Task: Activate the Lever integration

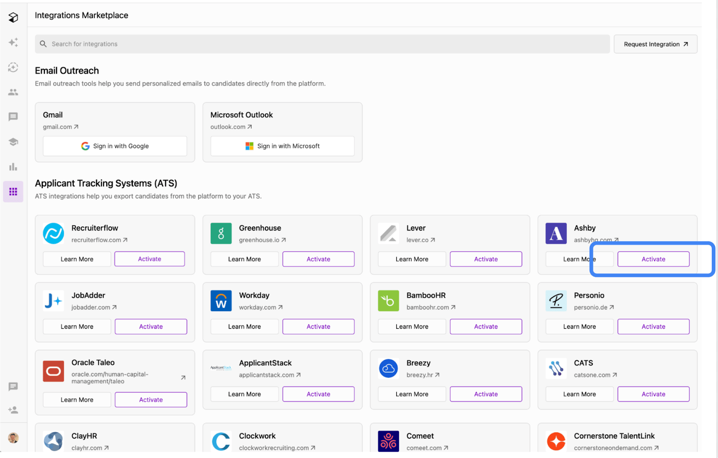Action: (x=486, y=259)
